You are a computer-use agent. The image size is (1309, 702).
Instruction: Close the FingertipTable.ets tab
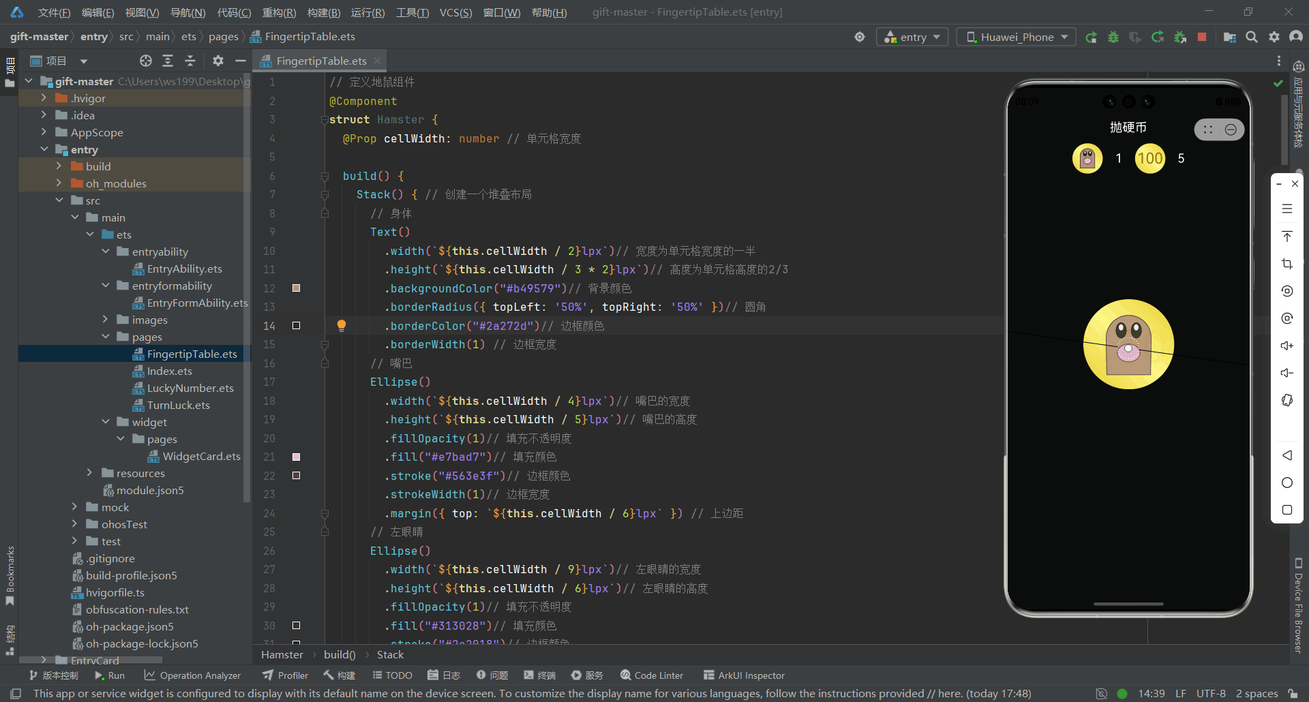click(x=377, y=61)
